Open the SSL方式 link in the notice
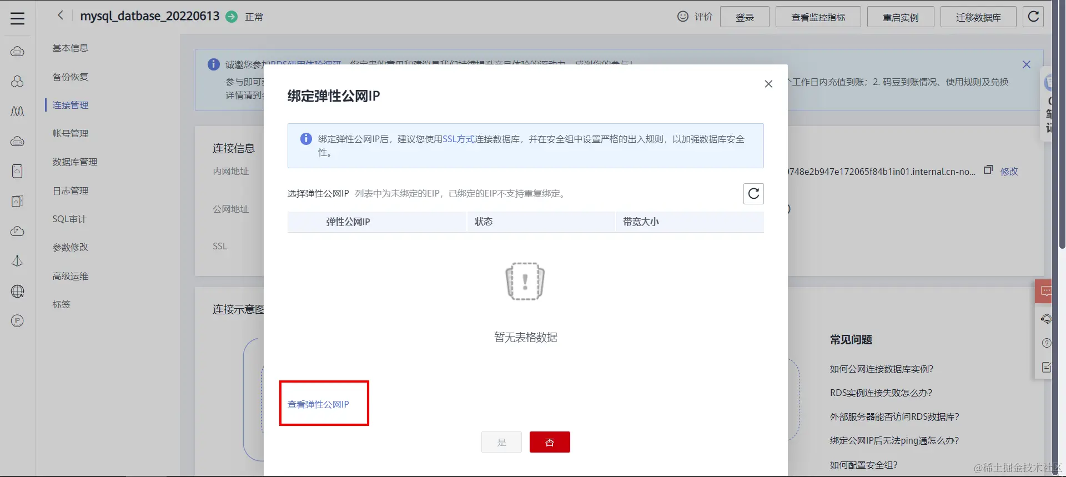The image size is (1066, 477). 459,139
